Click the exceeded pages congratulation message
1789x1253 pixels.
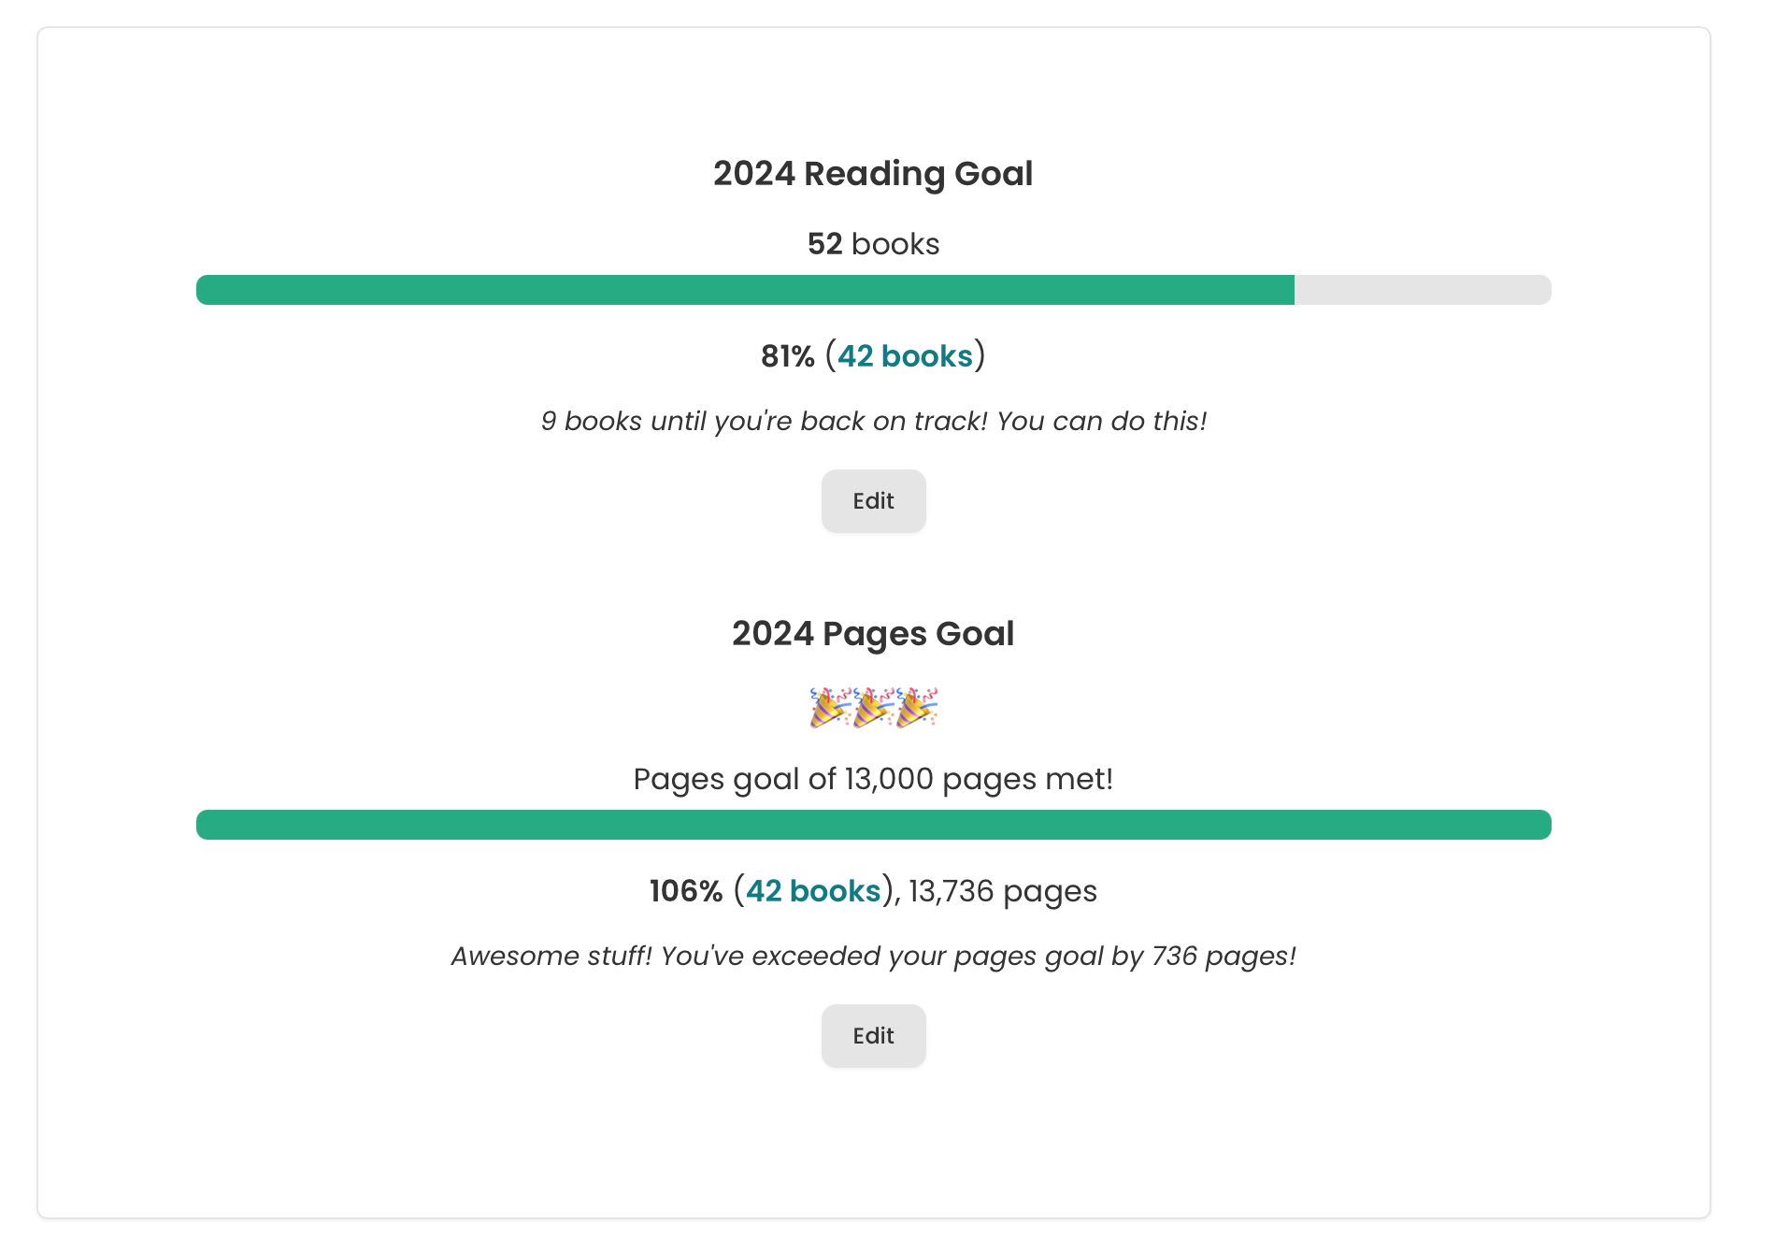[873, 956]
